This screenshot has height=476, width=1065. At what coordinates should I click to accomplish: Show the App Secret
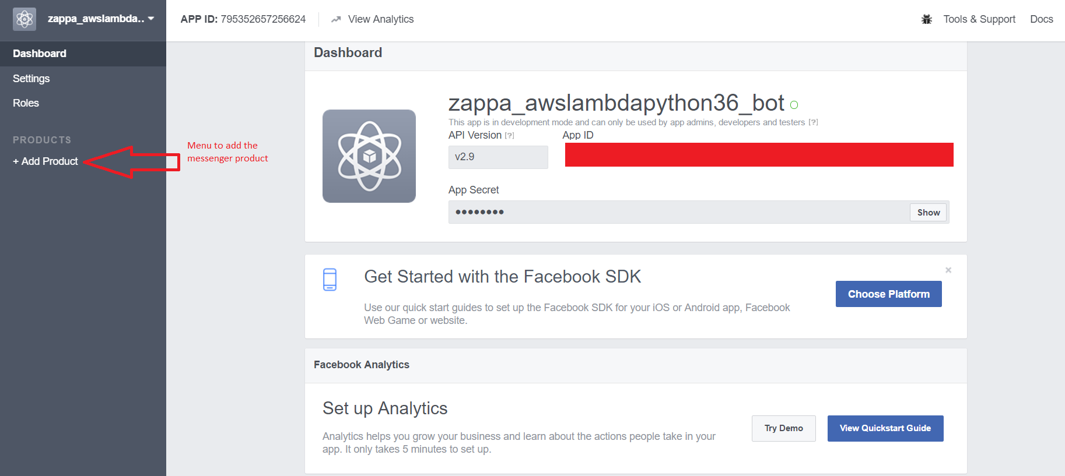coord(928,213)
